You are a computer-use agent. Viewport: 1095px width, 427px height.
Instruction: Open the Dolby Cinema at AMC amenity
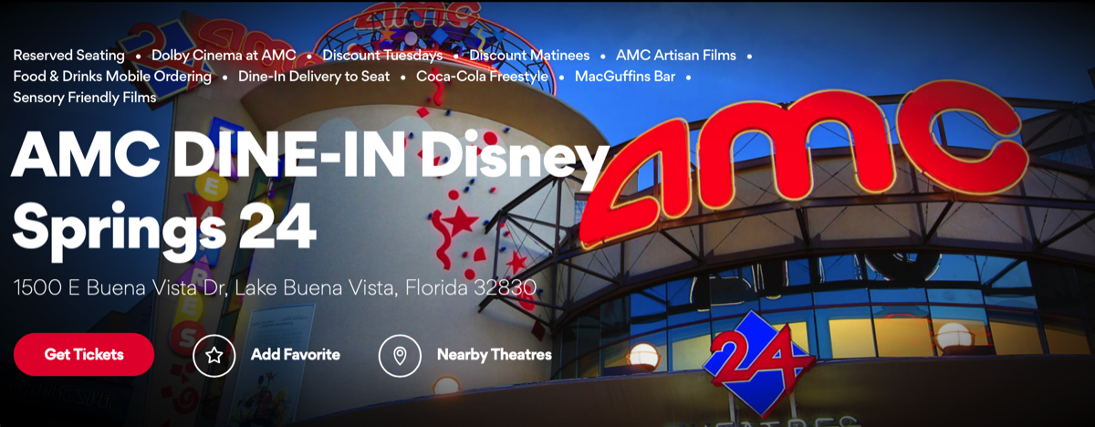click(x=224, y=55)
